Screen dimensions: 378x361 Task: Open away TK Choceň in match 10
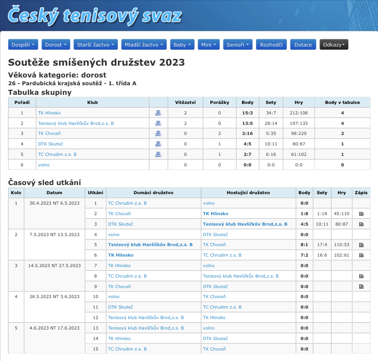click(x=214, y=297)
